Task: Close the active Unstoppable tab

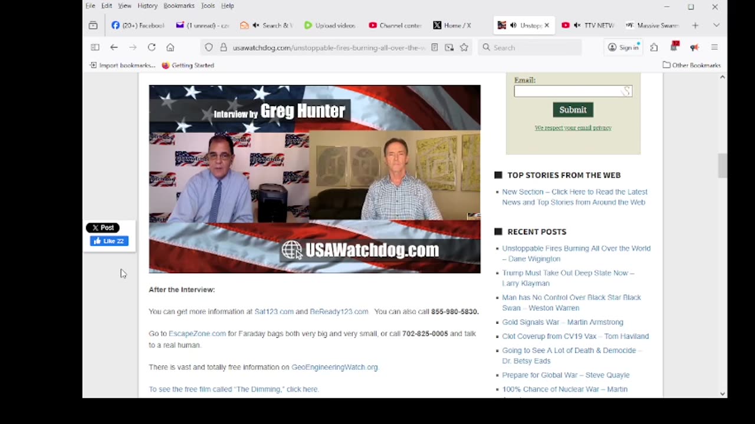Action: pos(547,25)
